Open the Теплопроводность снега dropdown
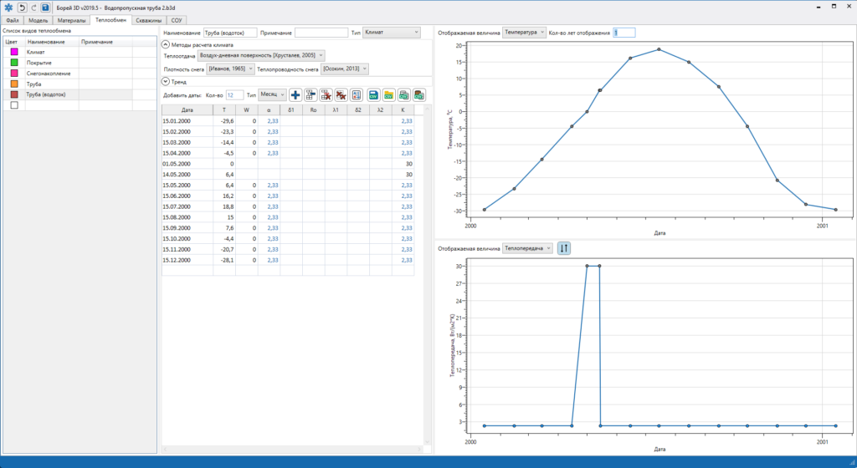Screen dimensions: 857x468 click(345, 69)
